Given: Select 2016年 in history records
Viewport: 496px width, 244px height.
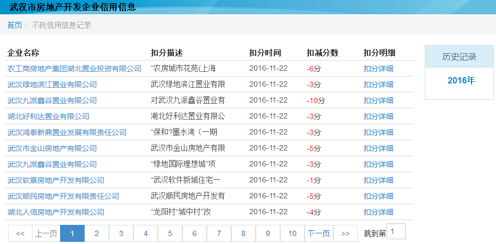Looking at the screenshot, I should (x=460, y=81).
